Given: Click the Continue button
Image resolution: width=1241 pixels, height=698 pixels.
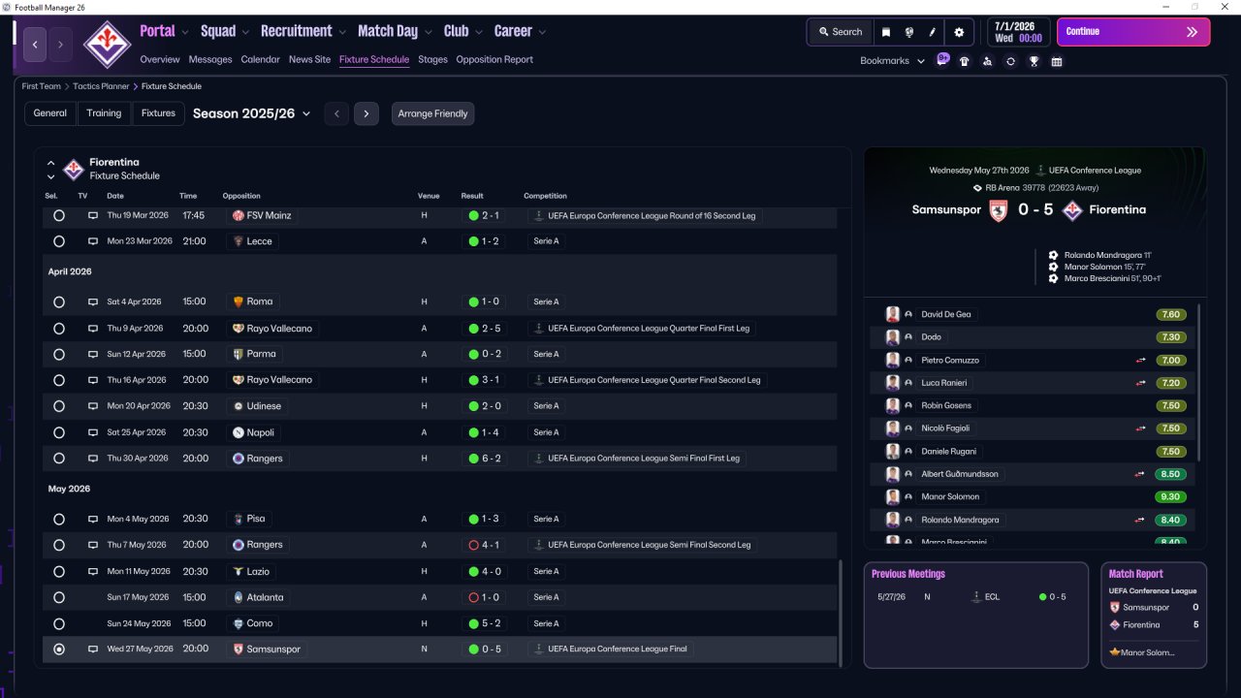Looking at the screenshot, I should pyautogui.click(x=1133, y=32).
